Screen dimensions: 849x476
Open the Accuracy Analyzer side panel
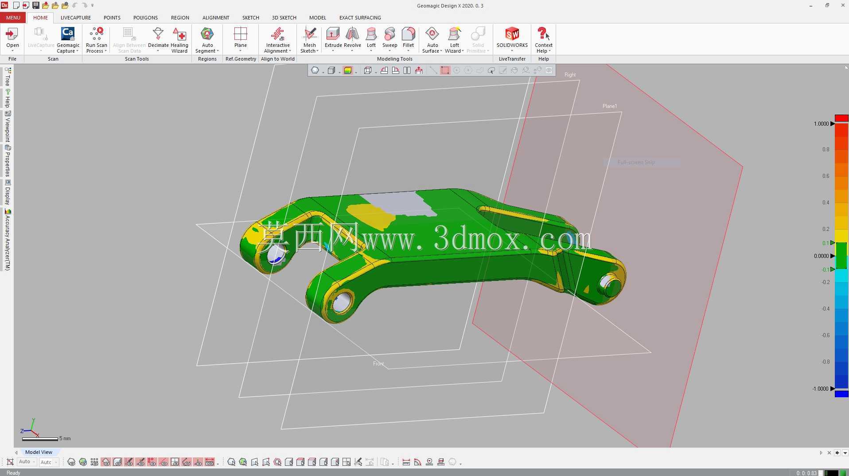click(x=8, y=239)
